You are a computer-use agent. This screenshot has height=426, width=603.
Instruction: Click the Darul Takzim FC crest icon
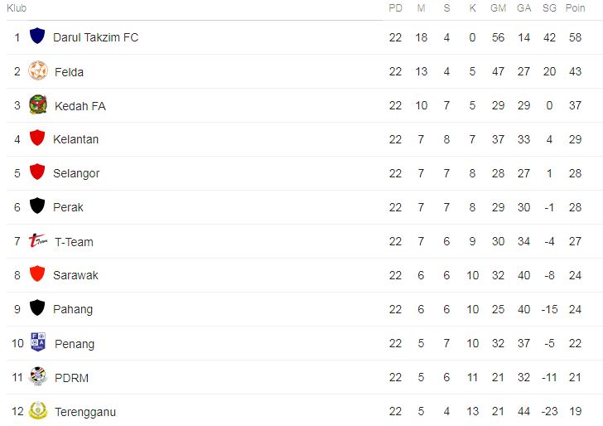coord(37,36)
